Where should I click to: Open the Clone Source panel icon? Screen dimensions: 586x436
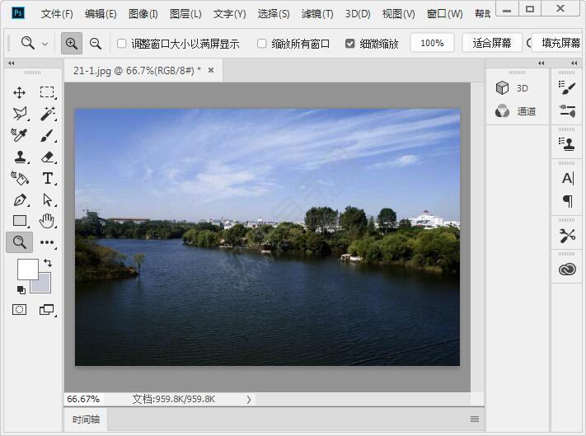(567, 144)
